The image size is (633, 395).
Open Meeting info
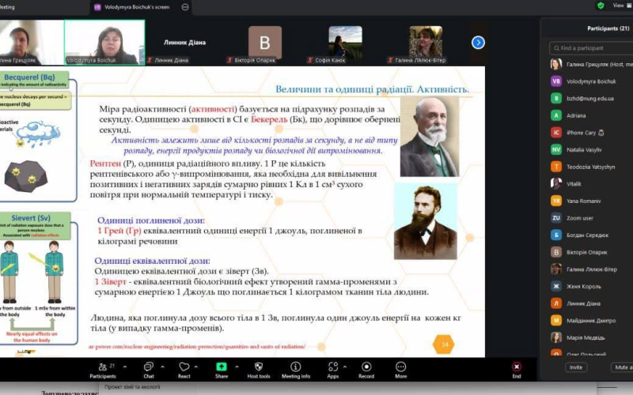click(x=295, y=369)
